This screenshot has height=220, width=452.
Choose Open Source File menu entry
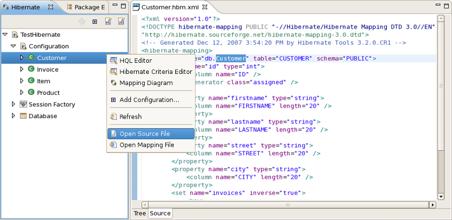pyautogui.click(x=151, y=134)
